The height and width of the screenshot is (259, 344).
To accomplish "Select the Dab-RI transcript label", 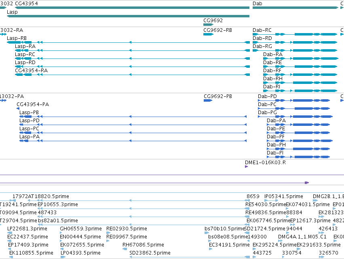I will pyautogui.click(x=272, y=87).
